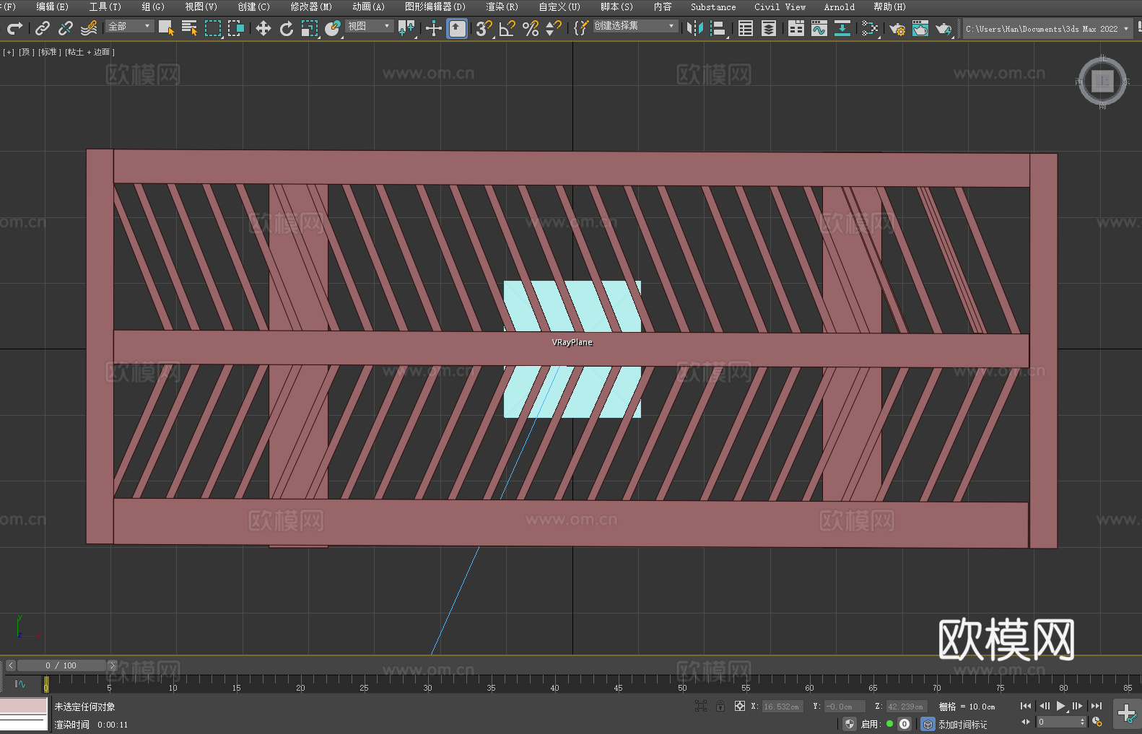Click the ViewCube top face

[1102, 81]
